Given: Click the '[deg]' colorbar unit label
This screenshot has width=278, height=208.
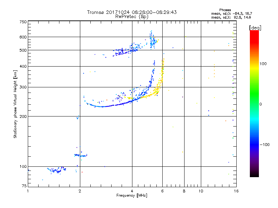Looking at the screenshot, I should pos(255,28).
